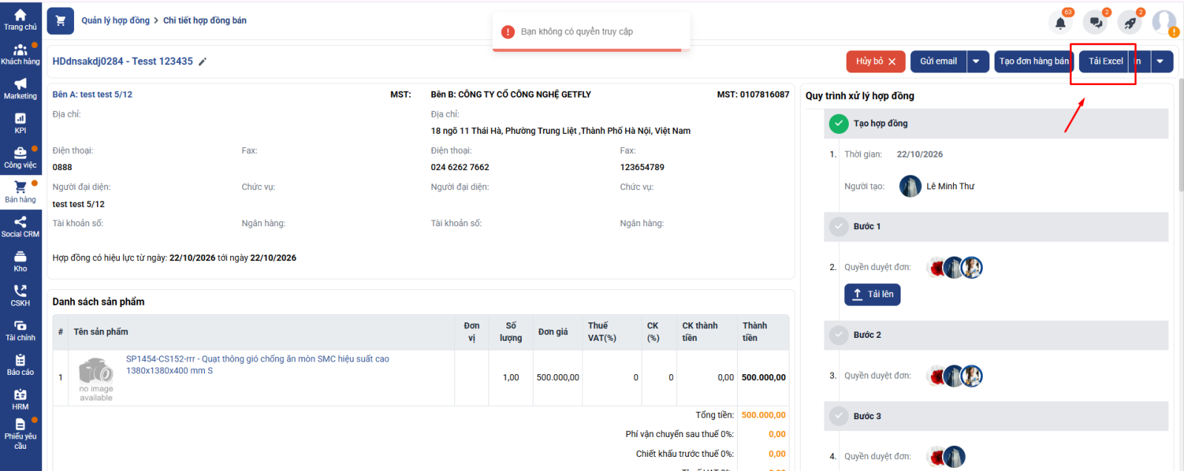Viewport: 1184px width, 471px height.
Task: Open KPI in the sidebar
Action: tap(20, 123)
